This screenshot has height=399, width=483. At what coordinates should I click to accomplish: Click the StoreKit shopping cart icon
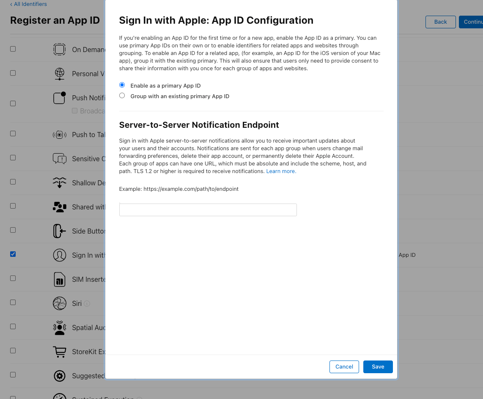point(60,352)
